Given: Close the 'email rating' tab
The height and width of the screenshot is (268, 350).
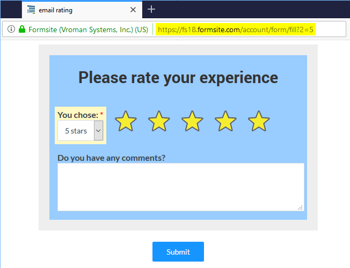Looking at the screenshot, I should [133, 10].
